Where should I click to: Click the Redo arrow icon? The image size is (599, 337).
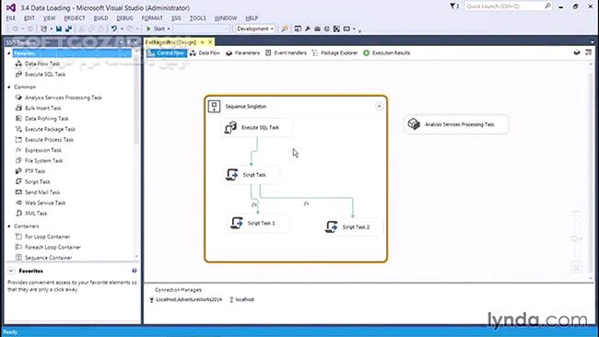tap(130, 29)
